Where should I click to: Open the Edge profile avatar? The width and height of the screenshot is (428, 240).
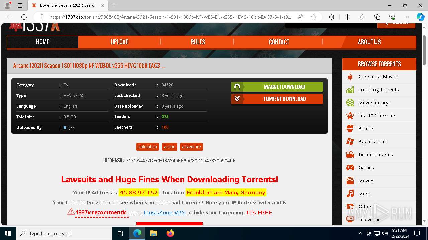7,5
